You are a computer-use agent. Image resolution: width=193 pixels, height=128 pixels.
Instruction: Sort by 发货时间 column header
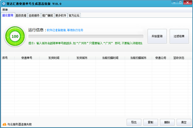(x=54, y=58)
